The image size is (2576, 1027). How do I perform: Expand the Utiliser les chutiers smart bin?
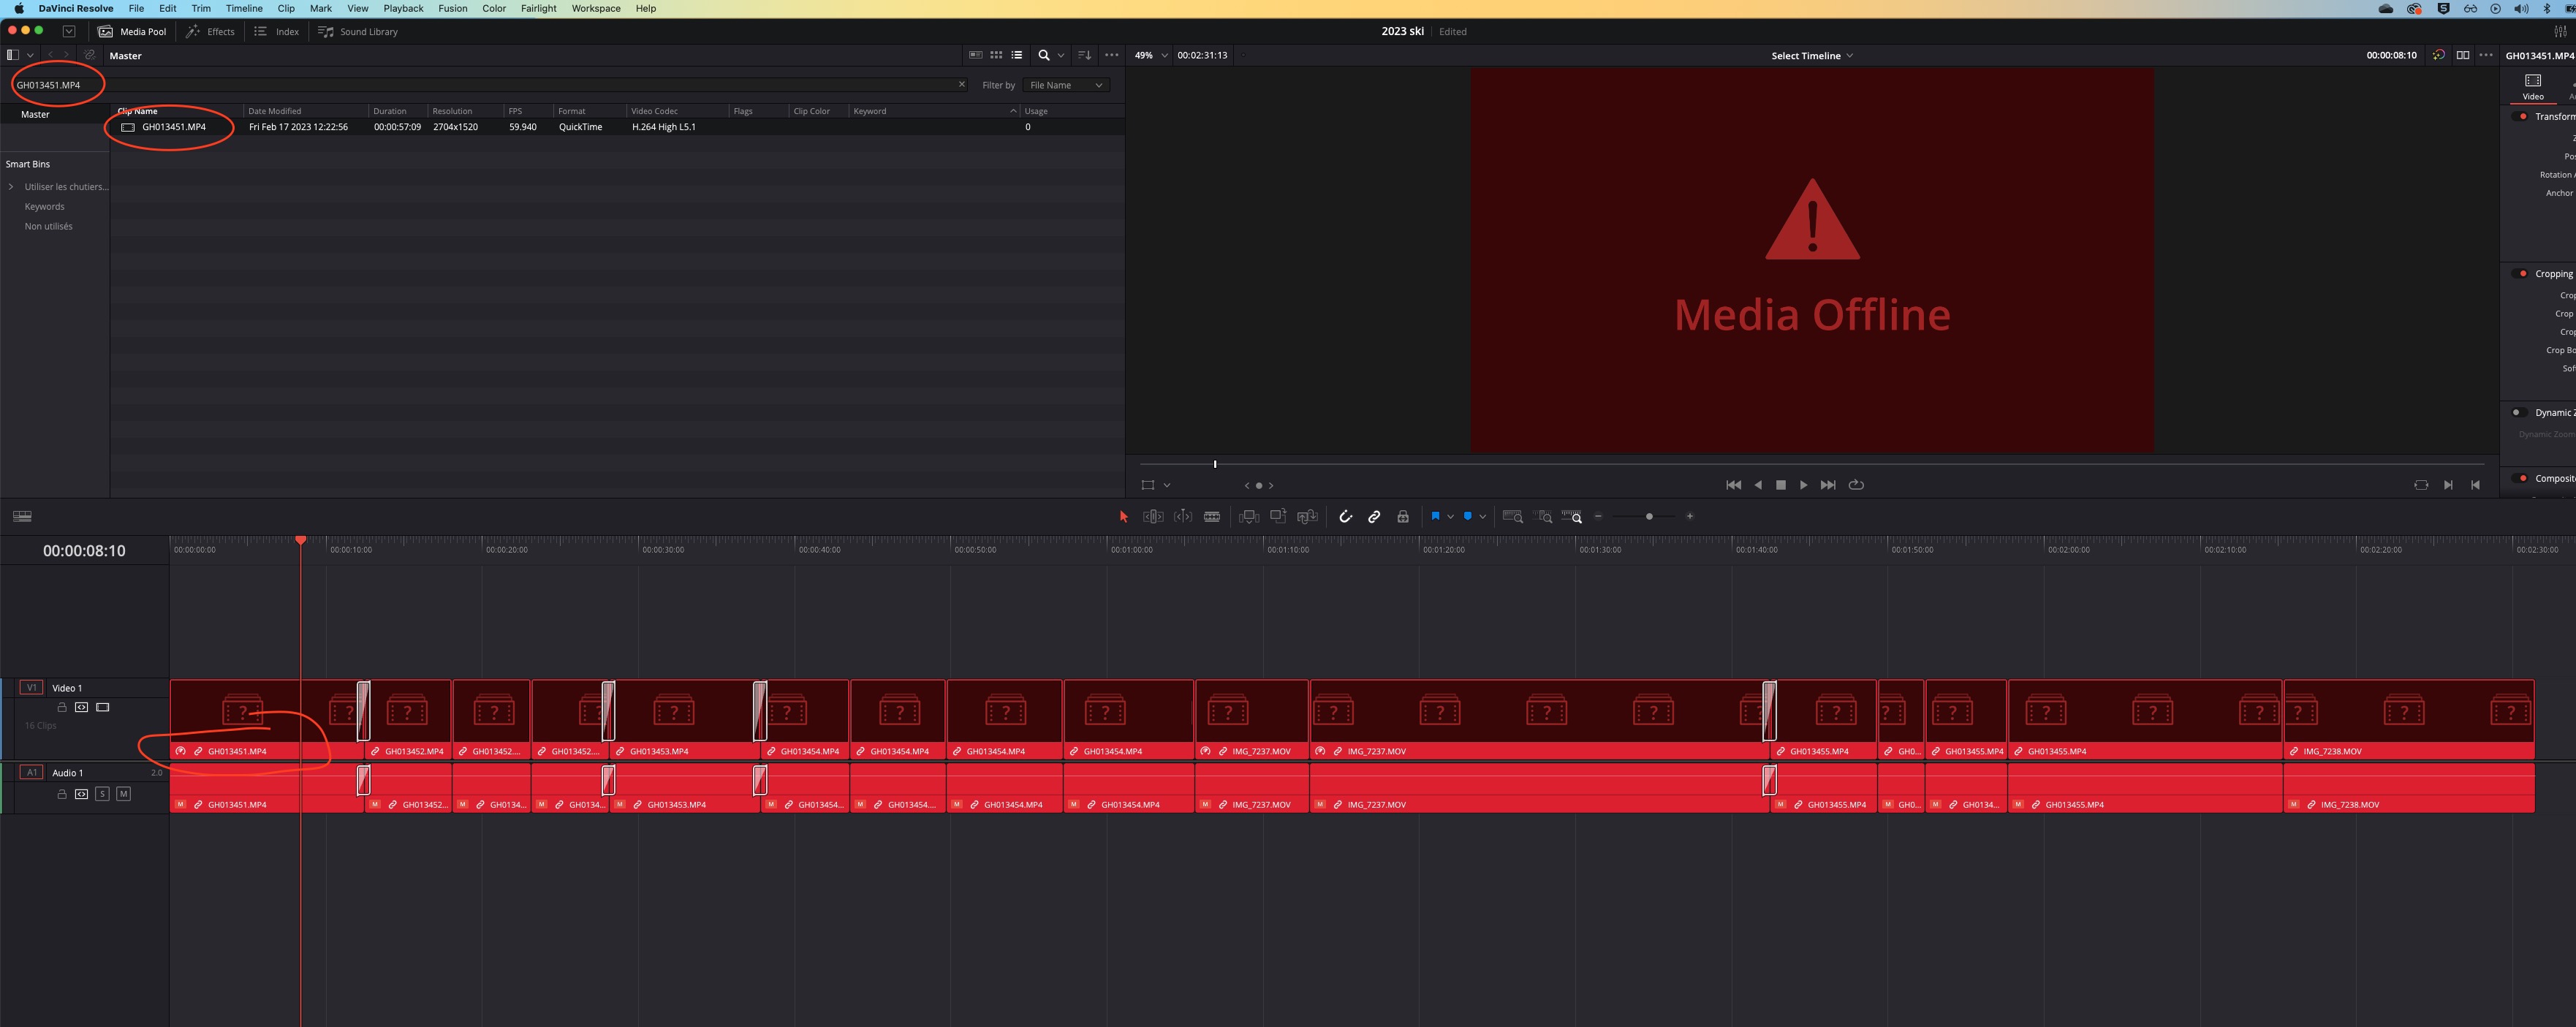11,187
